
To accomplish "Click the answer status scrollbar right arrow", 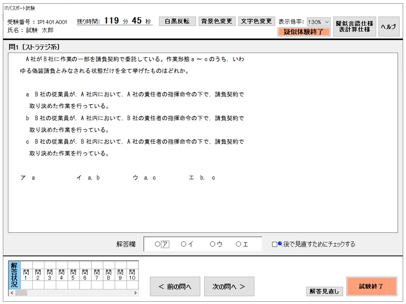I will [x=135, y=293].
